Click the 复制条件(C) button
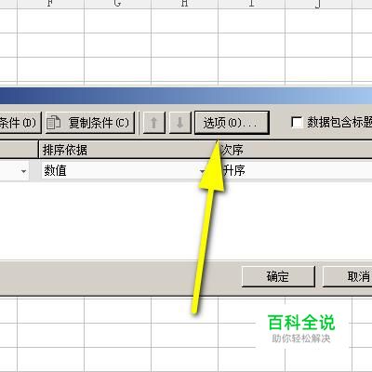The width and height of the screenshot is (372, 372). [x=90, y=123]
